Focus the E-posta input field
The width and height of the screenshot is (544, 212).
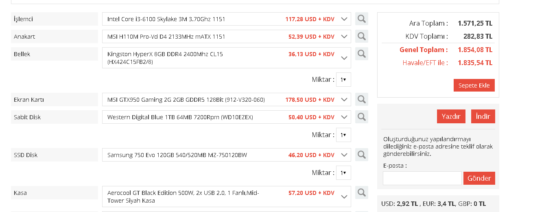click(x=422, y=178)
